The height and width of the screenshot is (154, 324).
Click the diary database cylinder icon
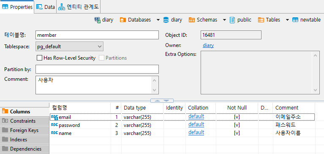166,20
